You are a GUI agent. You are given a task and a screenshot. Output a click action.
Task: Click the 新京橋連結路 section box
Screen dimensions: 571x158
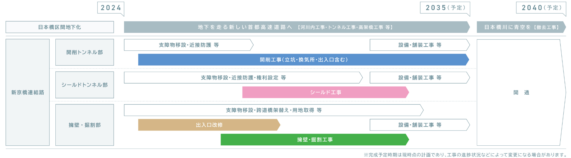click(28, 92)
